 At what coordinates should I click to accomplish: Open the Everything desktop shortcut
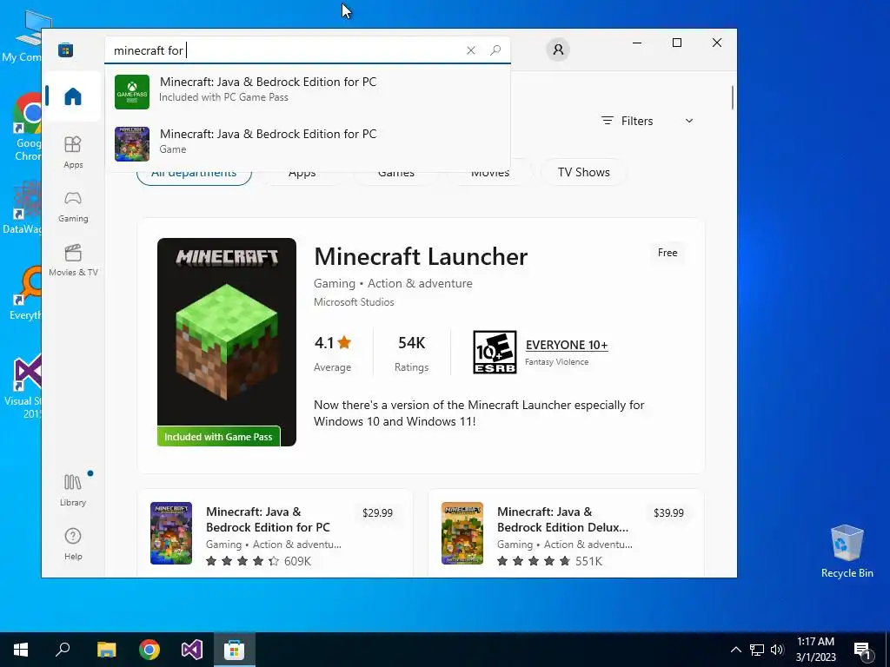25,294
